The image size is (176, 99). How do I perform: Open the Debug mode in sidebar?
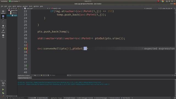[x=3, y=26]
